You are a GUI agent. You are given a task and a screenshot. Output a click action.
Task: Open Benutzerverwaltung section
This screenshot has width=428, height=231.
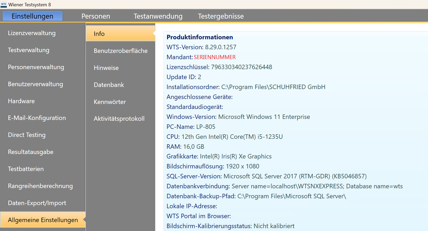point(35,84)
